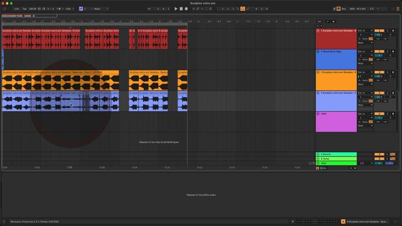Click the Stop transport button

pyautogui.click(x=181, y=9)
